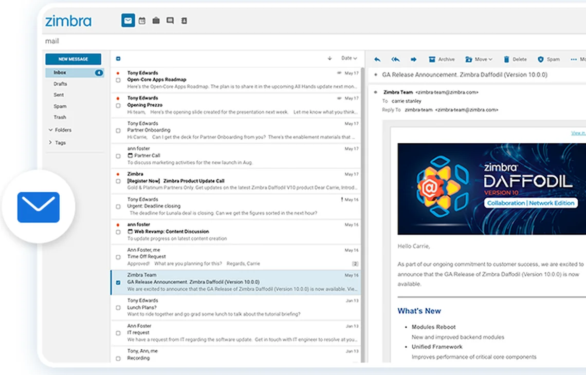The image size is (586, 375).
Task: Click sender address zimbra-team@zimbra.com
Action: pyautogui.click(x=447, y=92)
